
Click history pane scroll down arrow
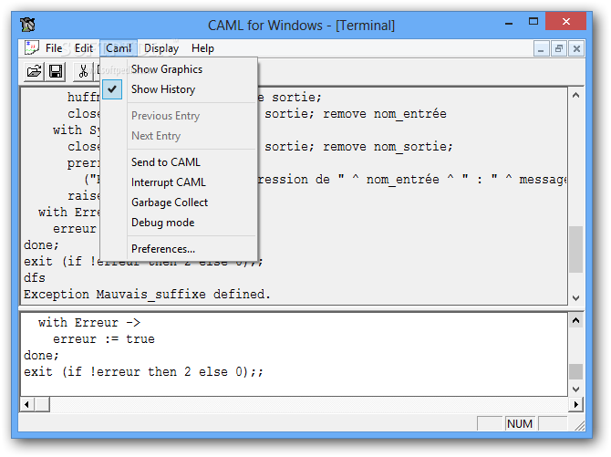(576, 298)
